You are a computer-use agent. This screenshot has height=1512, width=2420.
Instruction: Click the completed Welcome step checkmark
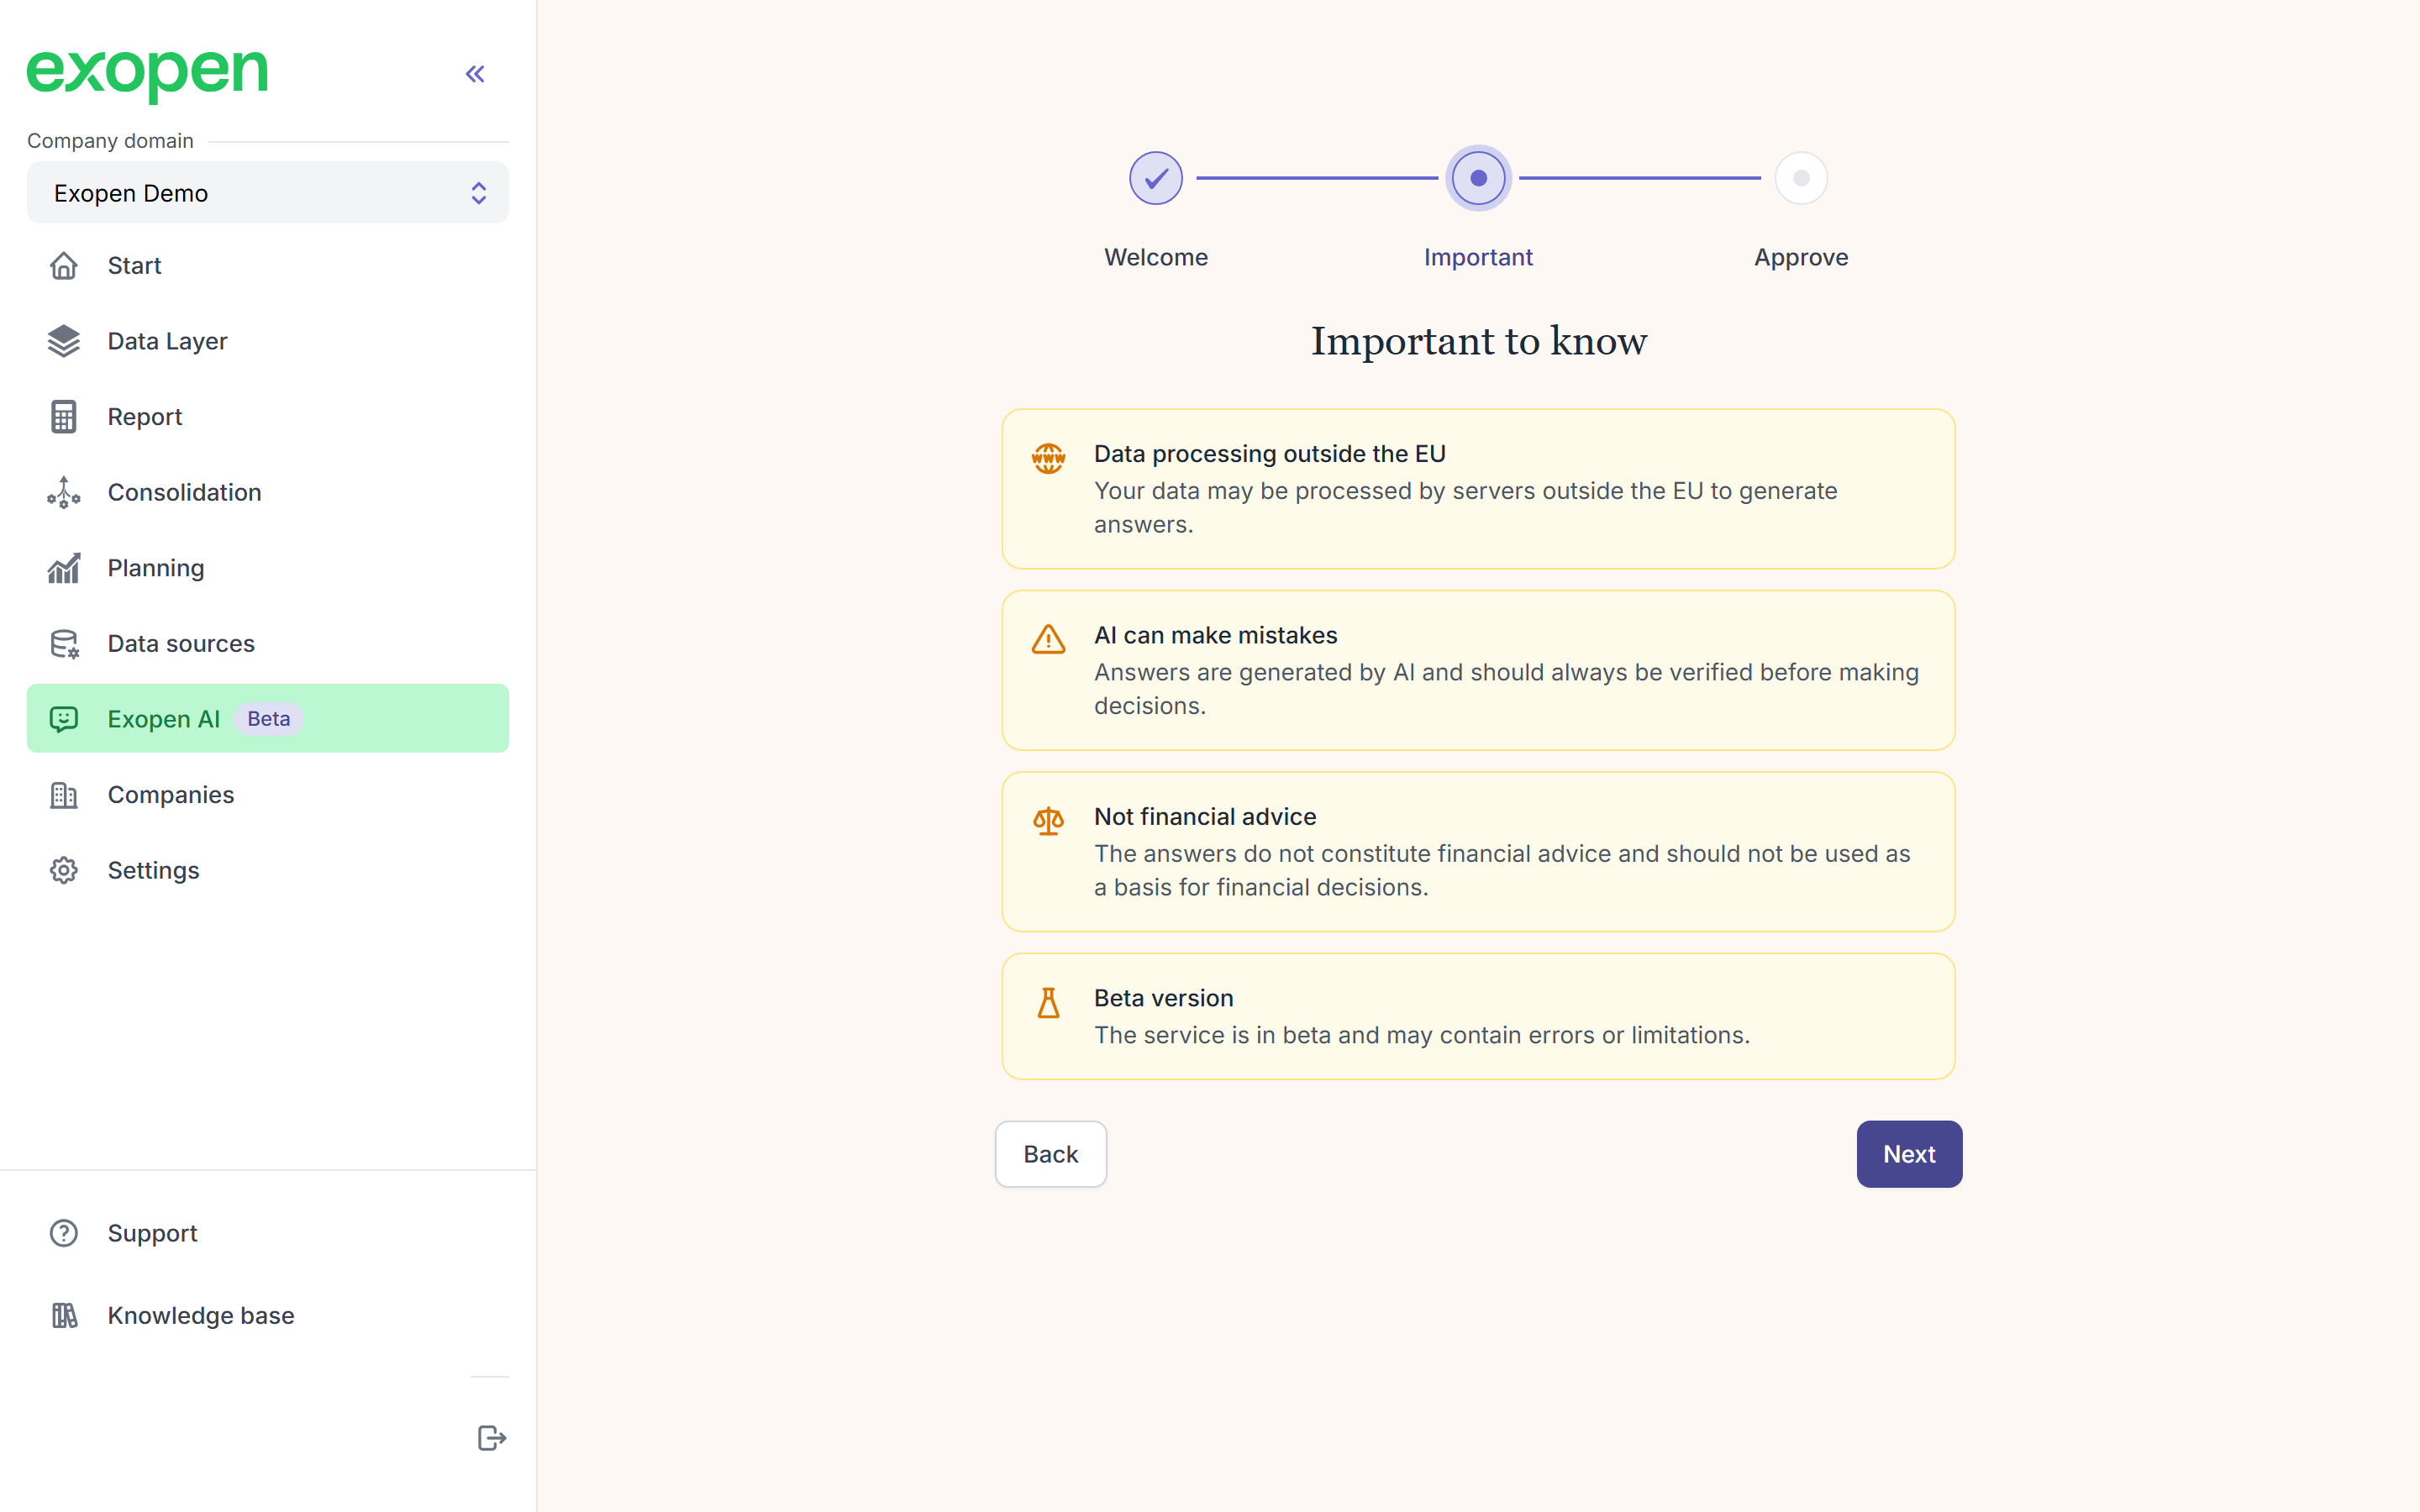(x=1156, y=178)
